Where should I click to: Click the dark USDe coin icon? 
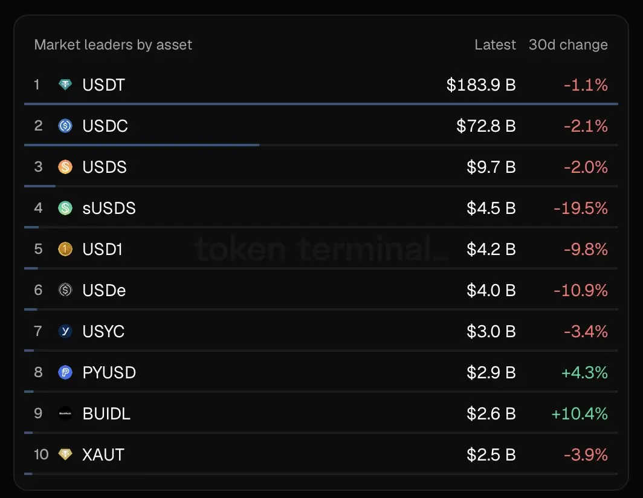click(65, 290)
